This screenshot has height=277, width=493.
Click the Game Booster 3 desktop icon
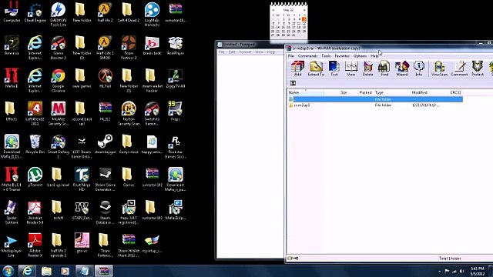[x=59, y=48]
